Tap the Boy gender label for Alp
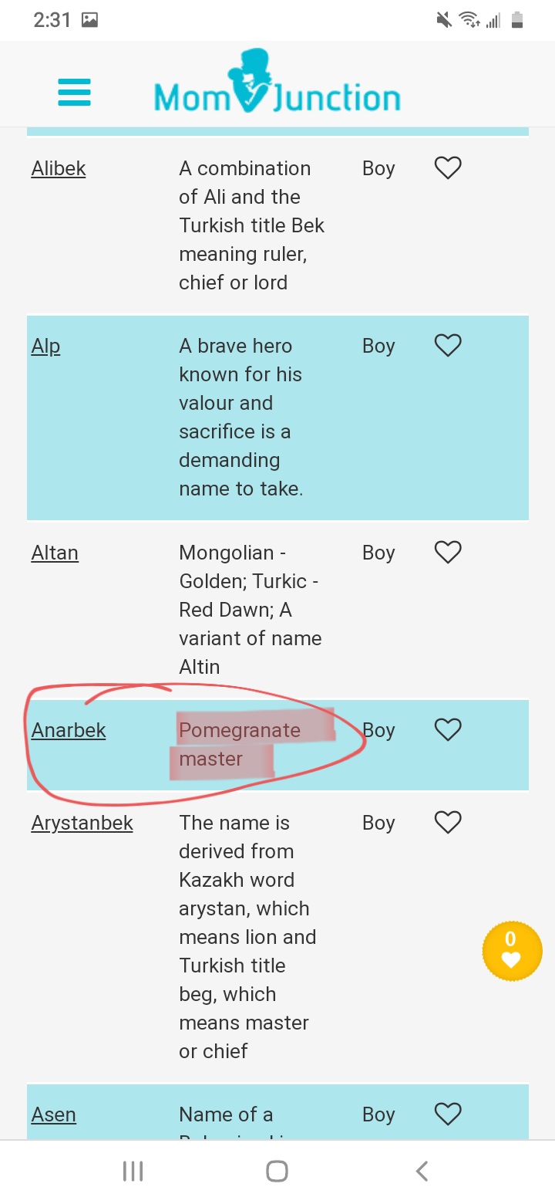555x1204 pixels. pos(378,346)
